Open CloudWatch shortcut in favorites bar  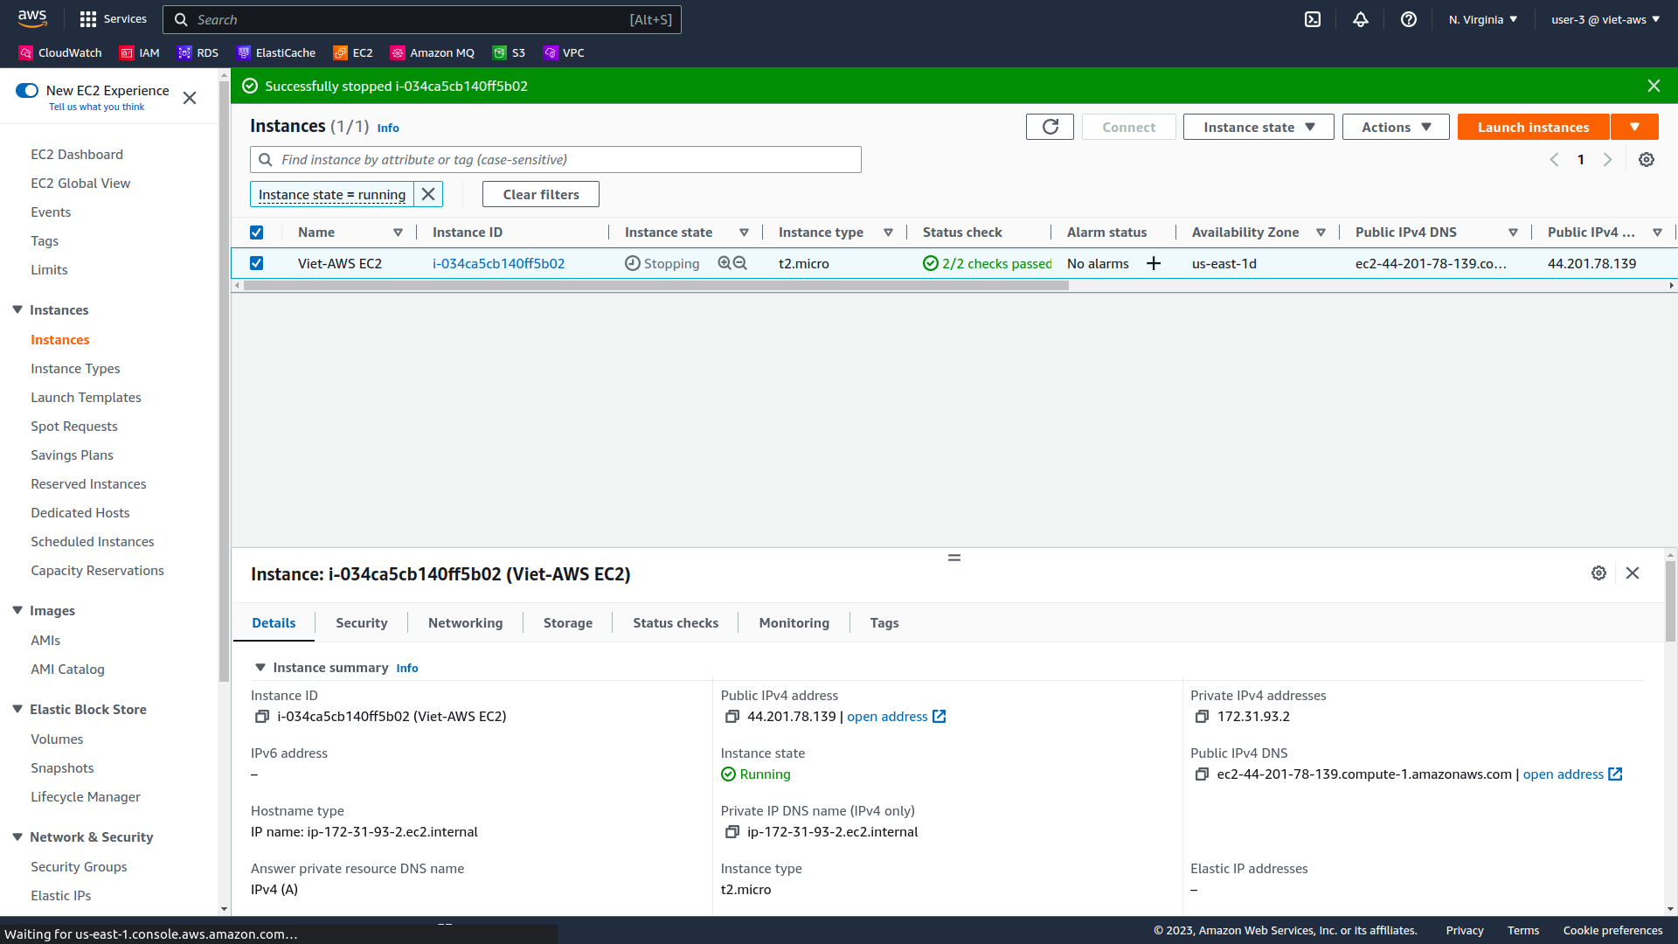click(60, 52)
